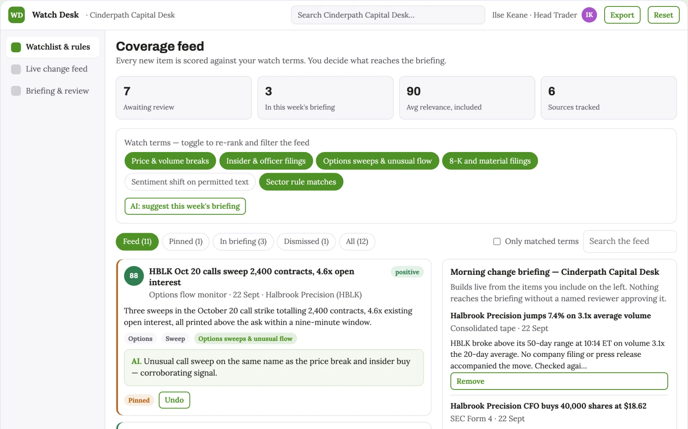Viewport: 688px width, 429px height.
Task: Toggle Price & volume breaks watch term
Action: (x=170, y=161)
